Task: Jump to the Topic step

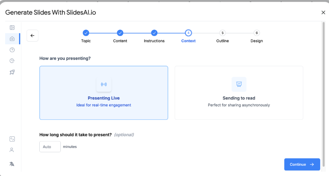Action: coord(86,33)
